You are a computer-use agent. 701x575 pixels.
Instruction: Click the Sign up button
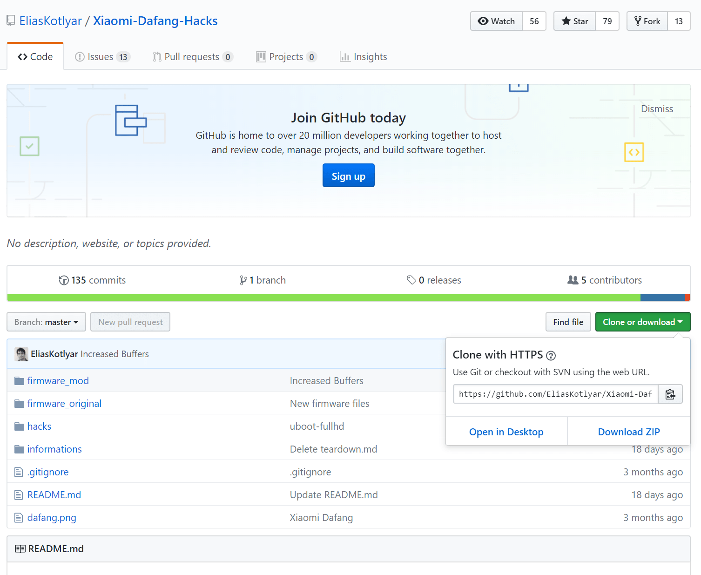coord(349,176)
